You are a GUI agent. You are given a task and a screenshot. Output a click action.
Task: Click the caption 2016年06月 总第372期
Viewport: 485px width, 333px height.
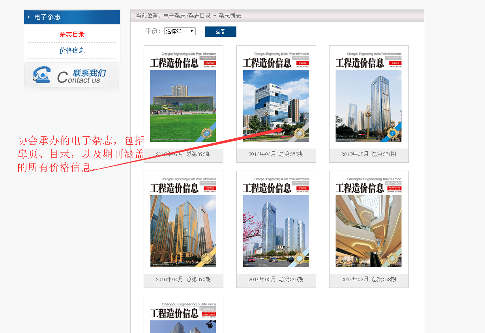pos(276,154)
